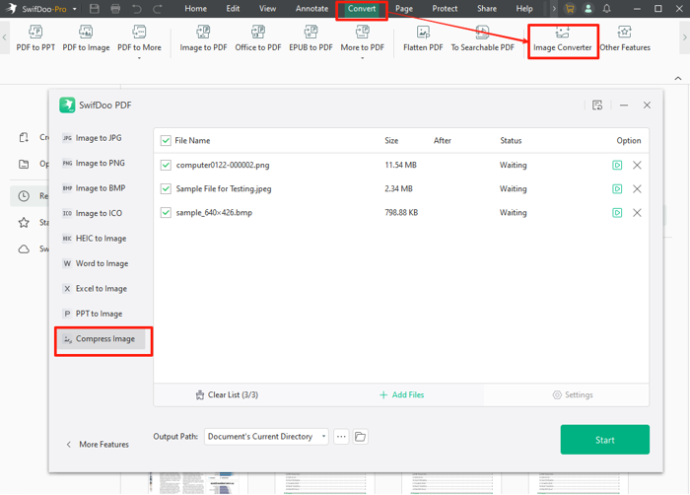The width and height of the screenshot is (690, 495).
Task: Open the Protect tab
Action: click(445, 8)
